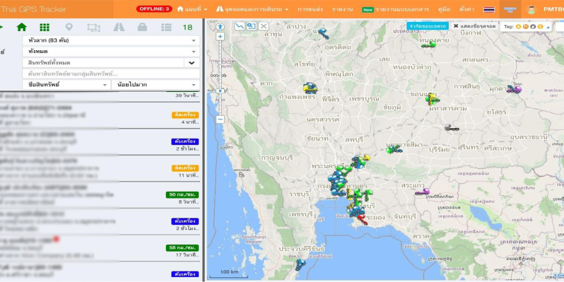Click the green home icon in sidebar
564x282 pixels.
pyautogui.click(x=21, y=27)
